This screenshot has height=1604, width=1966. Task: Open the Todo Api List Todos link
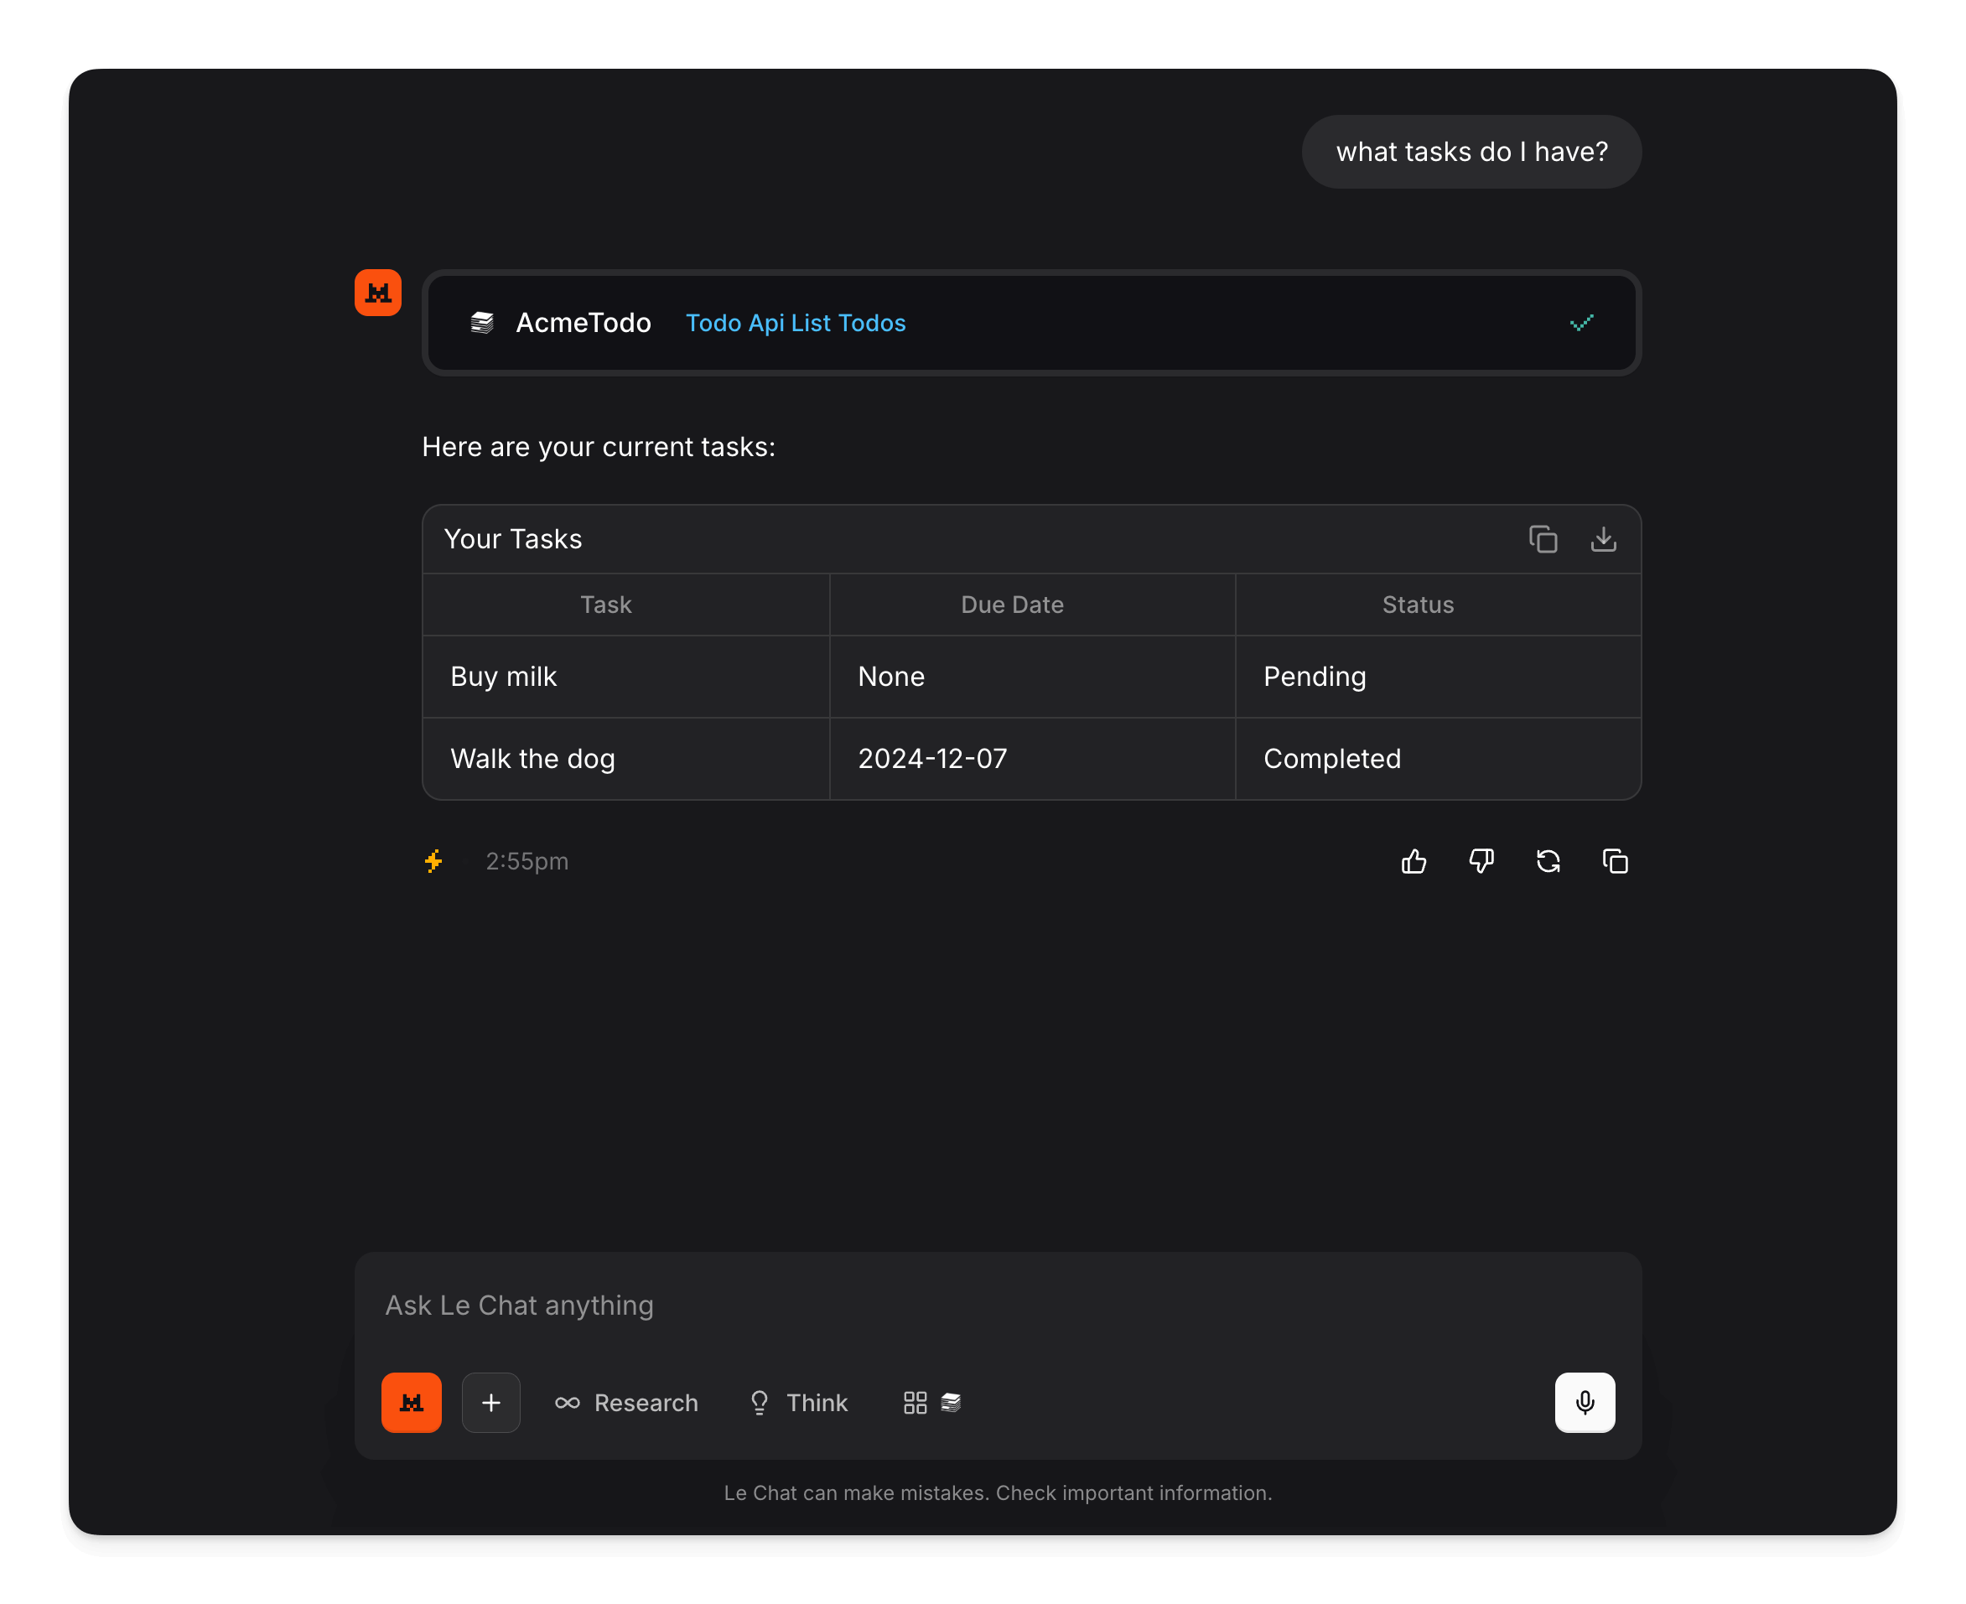coord(796,323)
